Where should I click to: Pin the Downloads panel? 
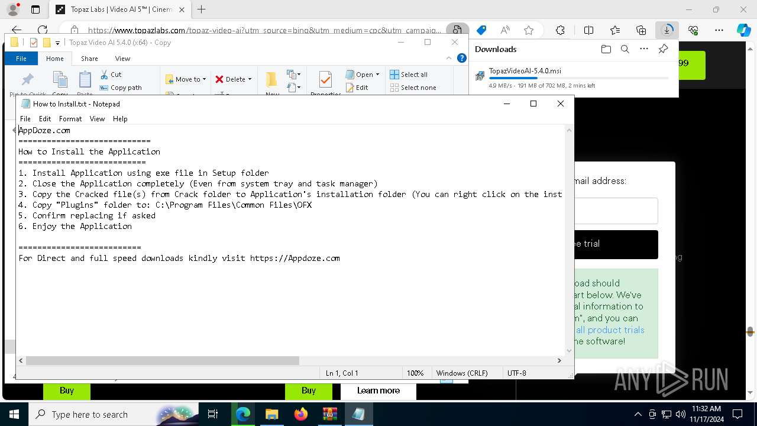663,49
